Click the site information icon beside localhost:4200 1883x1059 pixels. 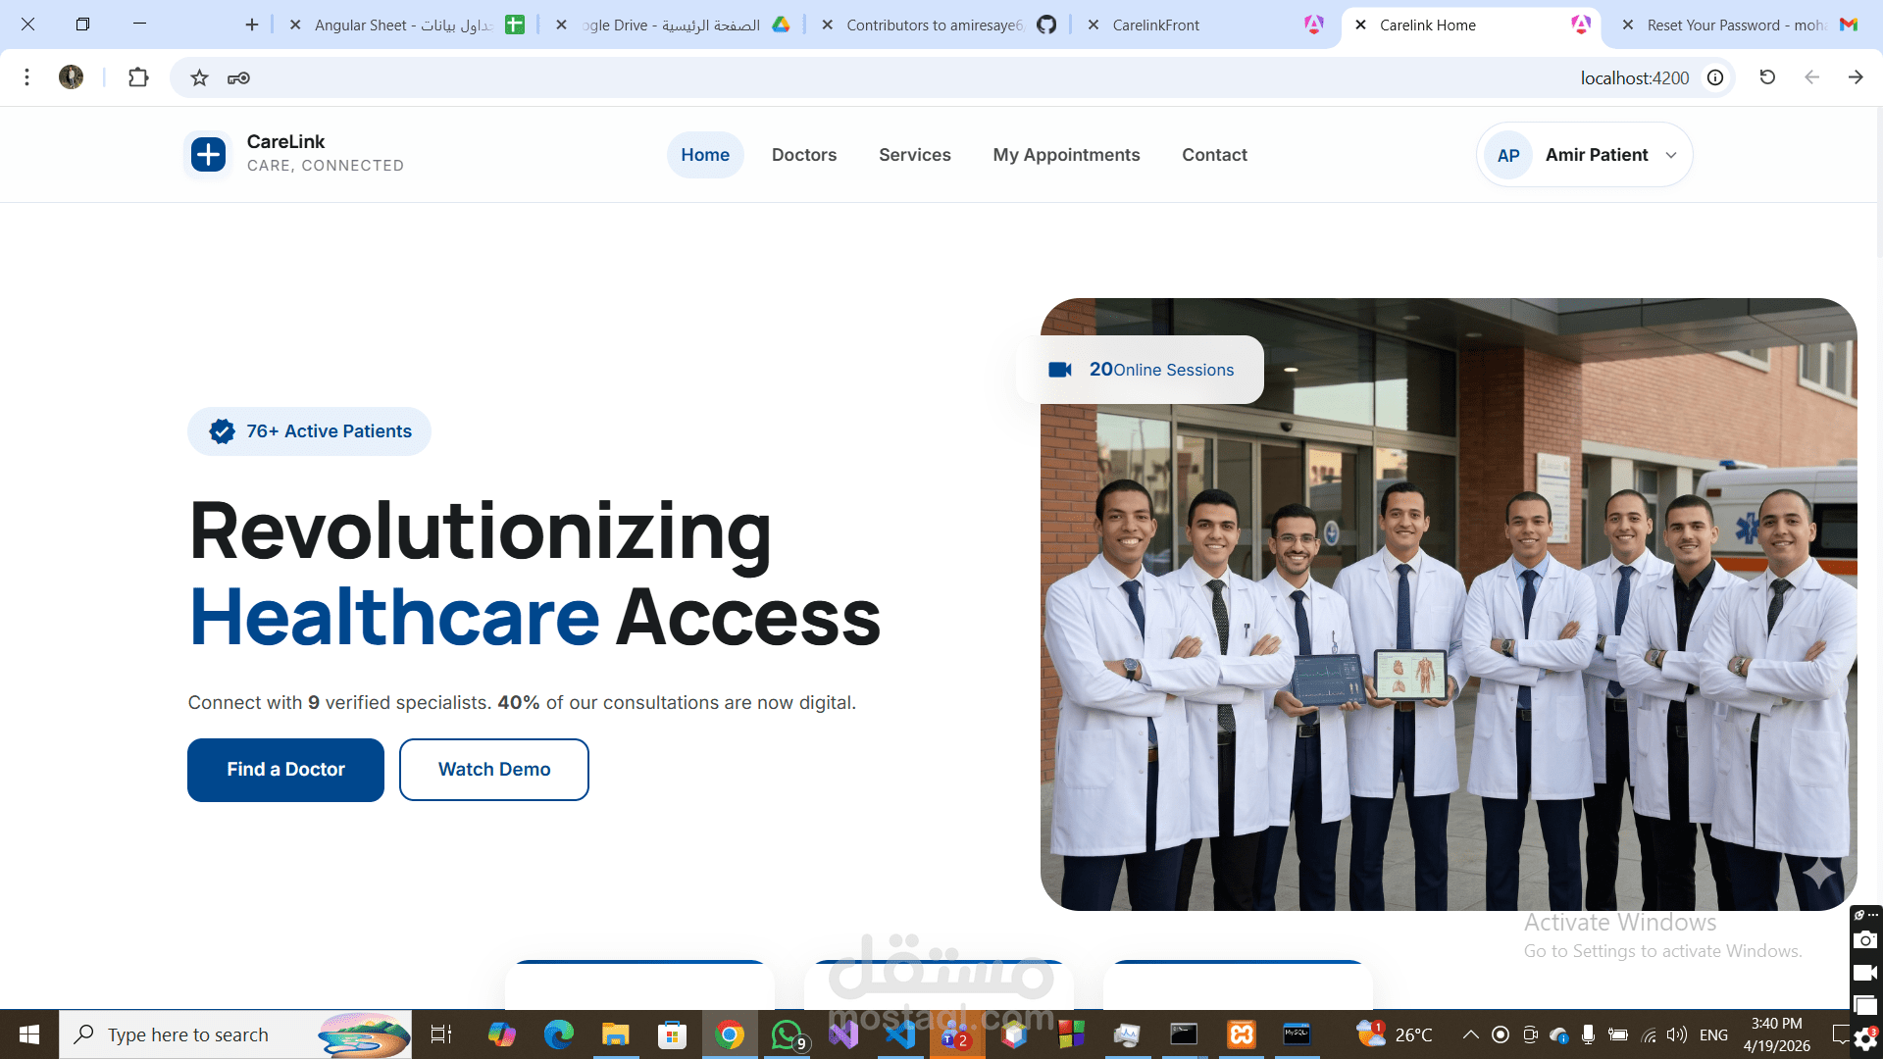point(1715,77)
